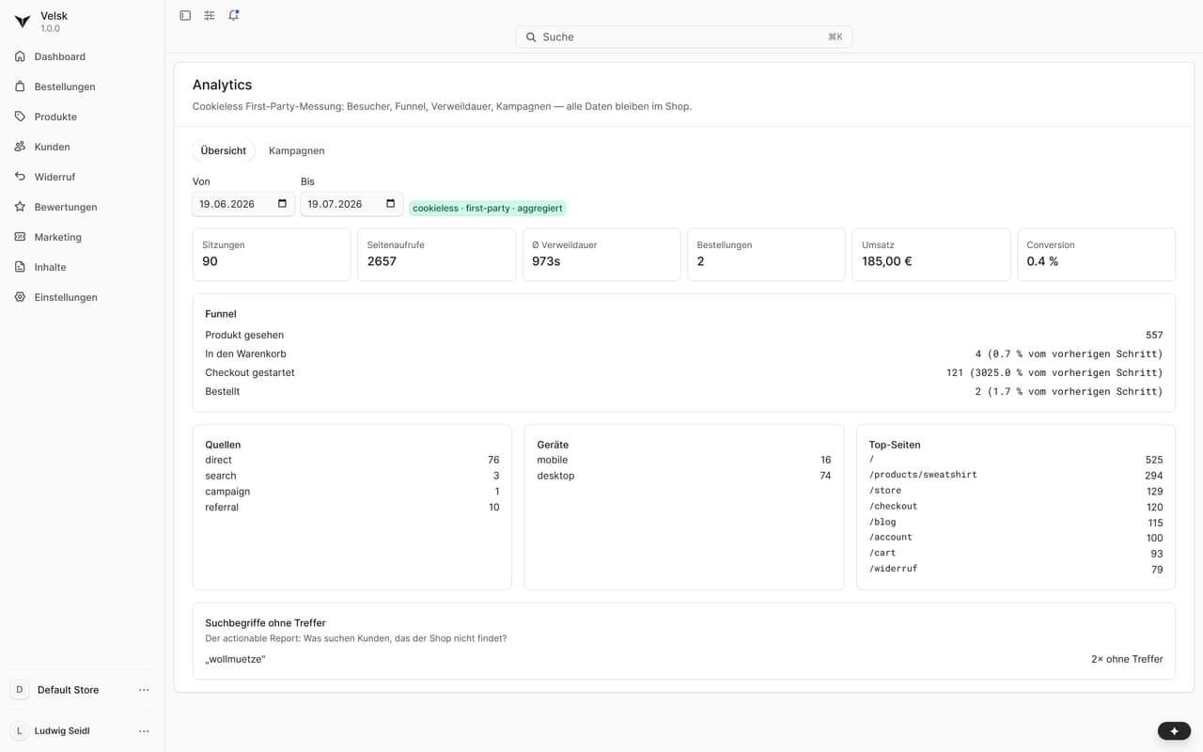Click the Widerruf return-arrow icon
This screenshot has width=1203, height=752.
(x=20, y=177)
